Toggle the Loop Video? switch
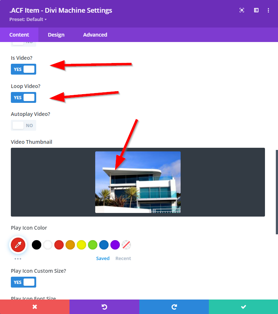Screen dimensions: 278x314 [x=24, y=97]
